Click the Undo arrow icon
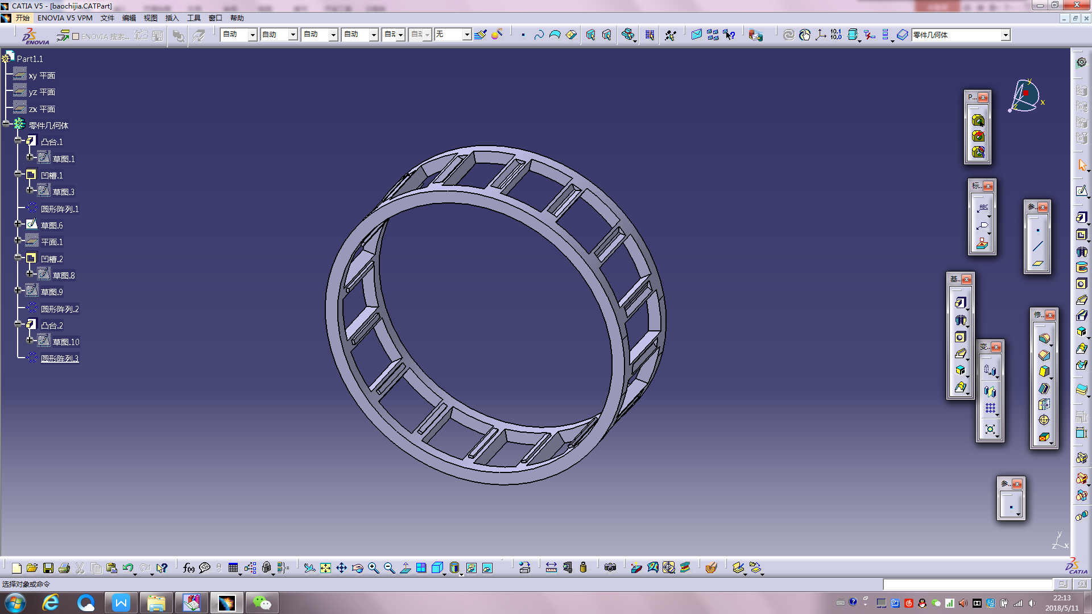 [x=127, y=568]
